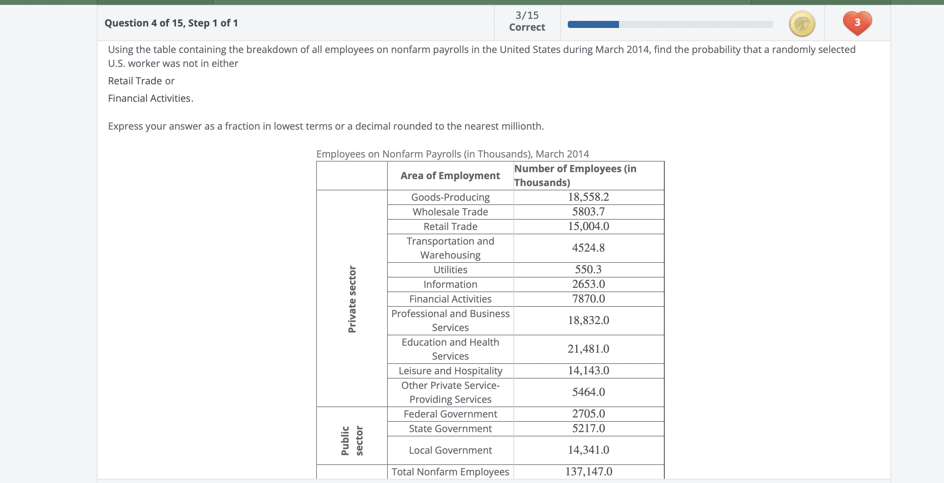The height and width of the screenshot is (483, 944).
Task: Click the 7870.0 Financial Activities value
Action: point(588,299)
